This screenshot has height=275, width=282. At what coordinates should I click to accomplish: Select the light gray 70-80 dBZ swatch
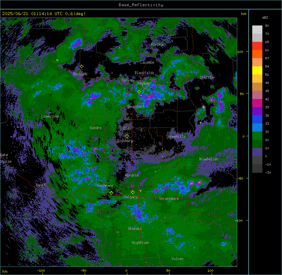pyautogui.click(x=257, y=30)
